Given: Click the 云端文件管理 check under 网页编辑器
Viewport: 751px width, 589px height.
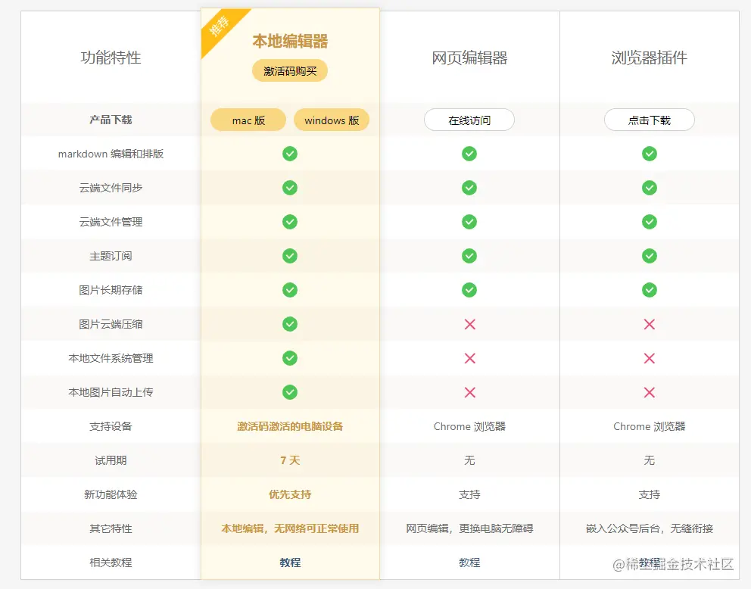Looking at the screenshot, I should coord(469,222).
